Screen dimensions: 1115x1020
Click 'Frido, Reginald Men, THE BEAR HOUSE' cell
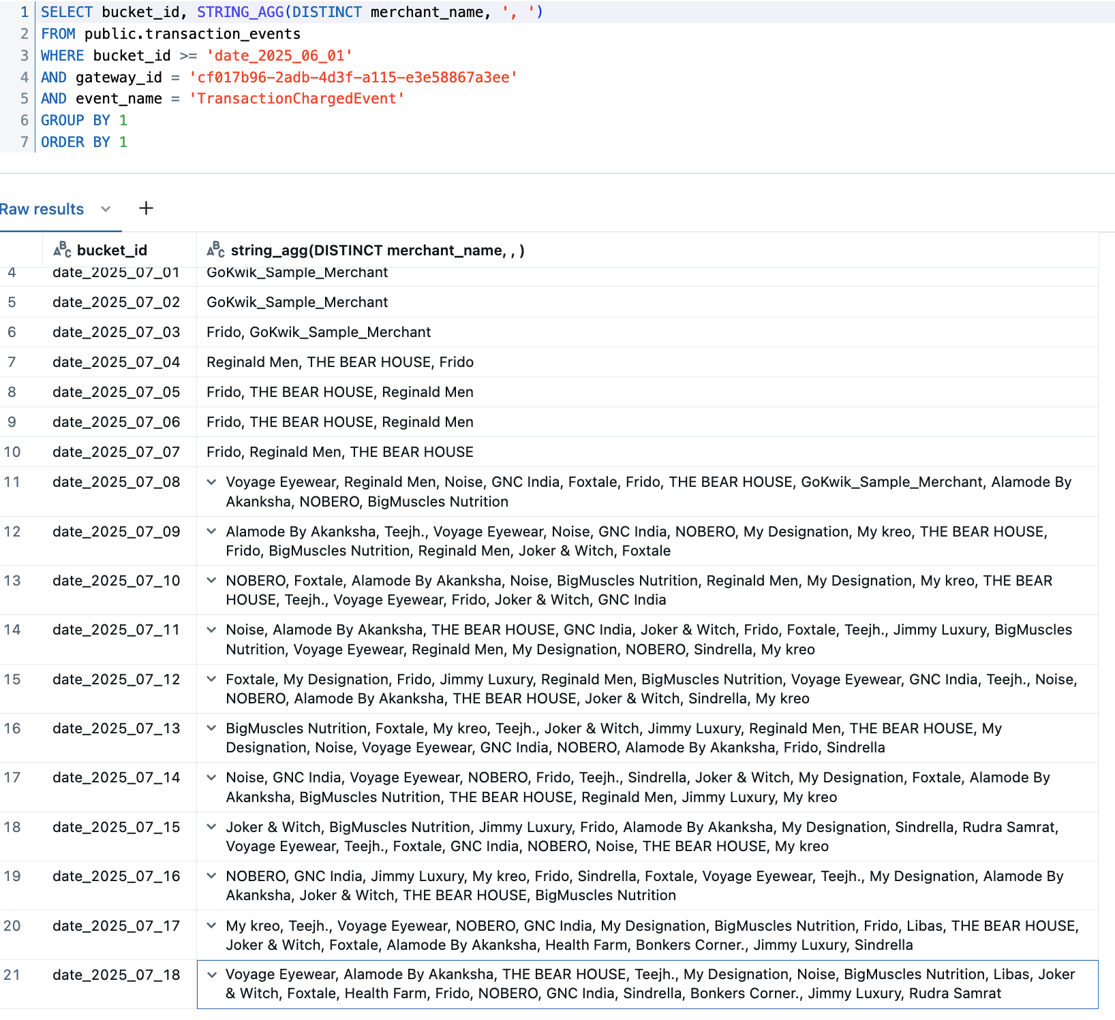(x=647, y=452)
